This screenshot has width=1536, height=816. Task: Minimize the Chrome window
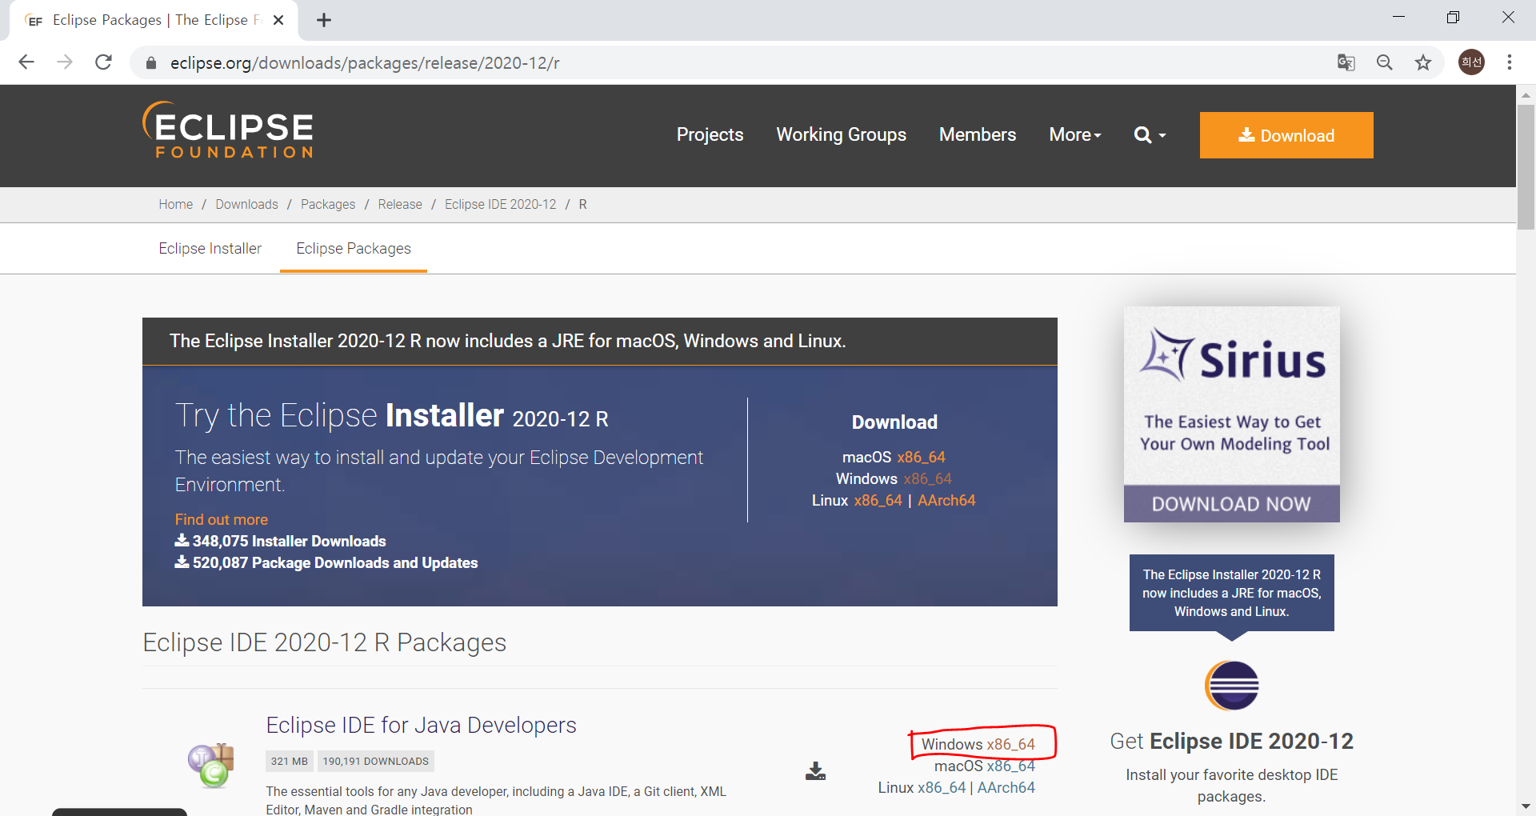(x=1399, y=17)
